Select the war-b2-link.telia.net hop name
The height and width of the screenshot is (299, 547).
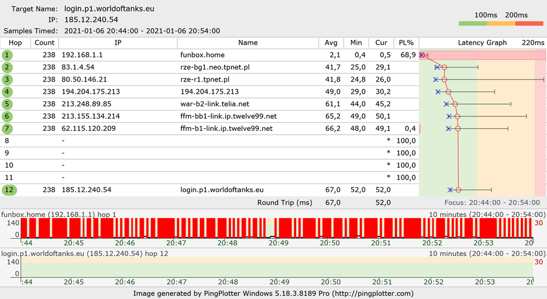click(x=215, y=104)
